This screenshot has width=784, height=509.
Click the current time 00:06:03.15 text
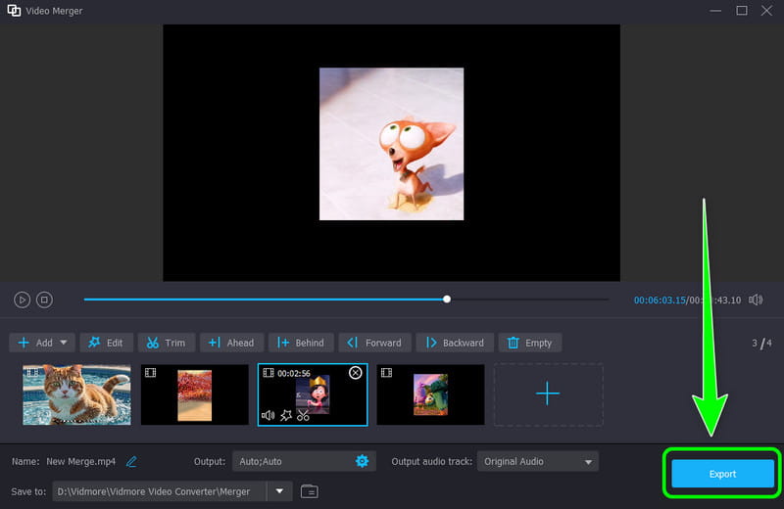[660, 301]
